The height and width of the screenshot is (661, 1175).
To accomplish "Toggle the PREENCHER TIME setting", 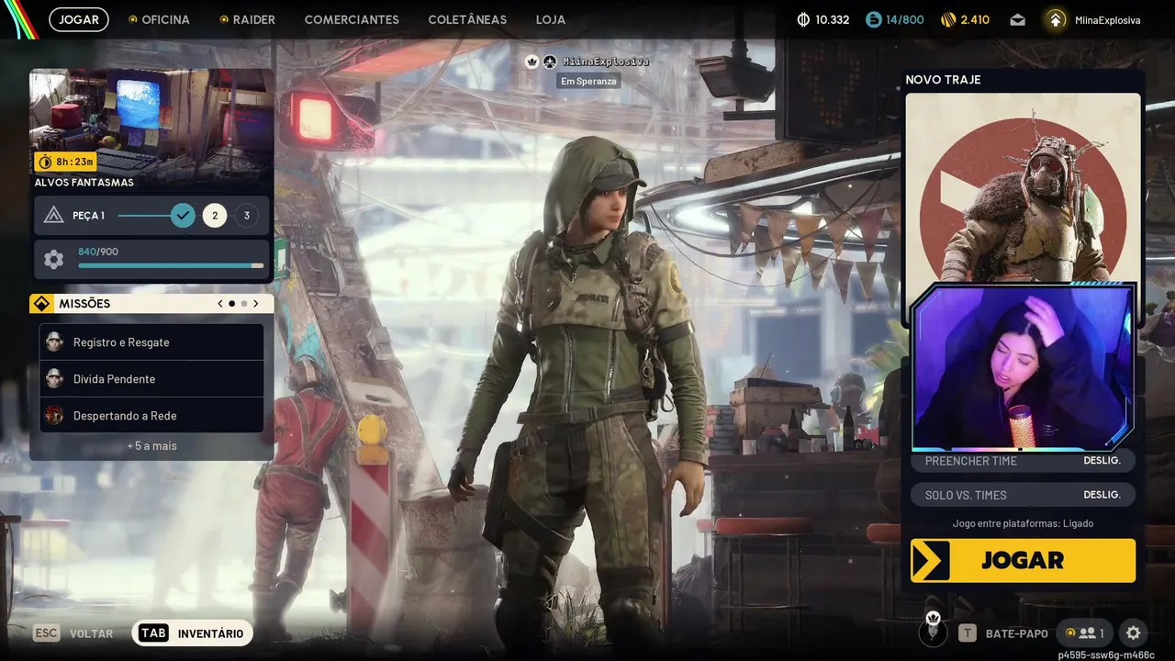I will tap(1023, 461).
